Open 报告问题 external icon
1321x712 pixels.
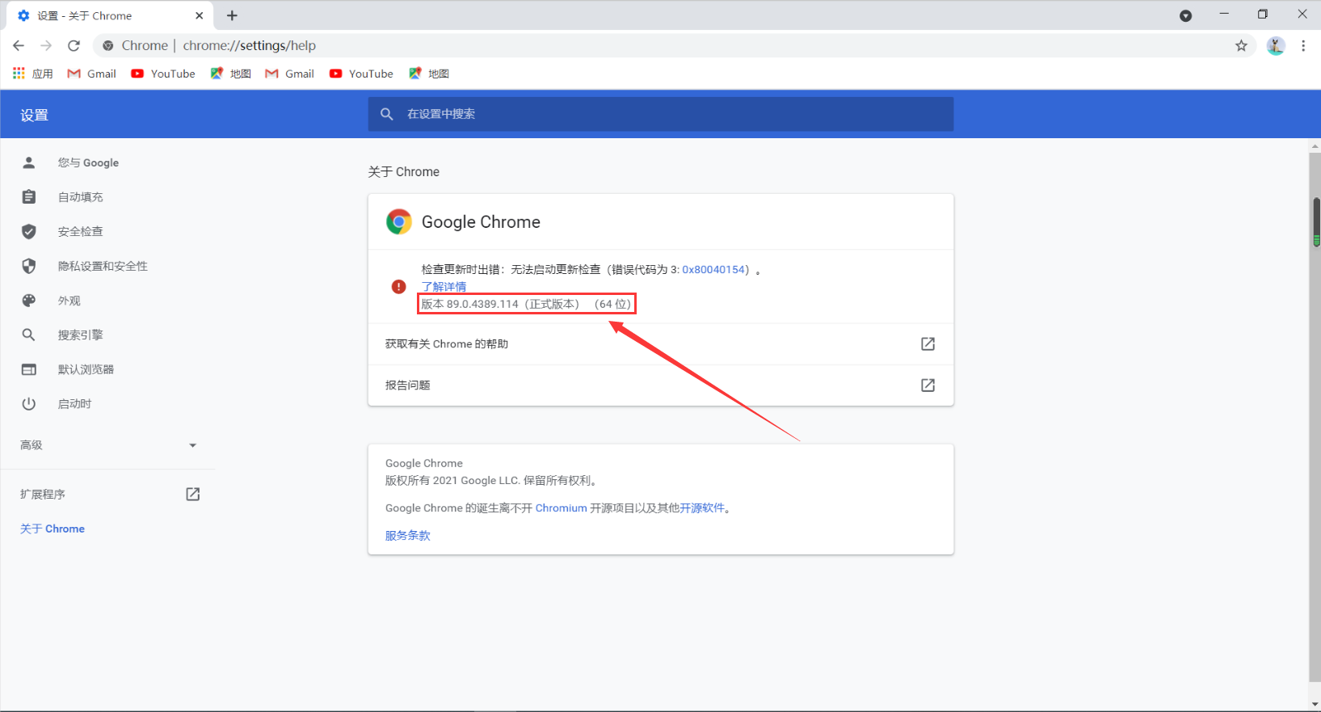928,385
